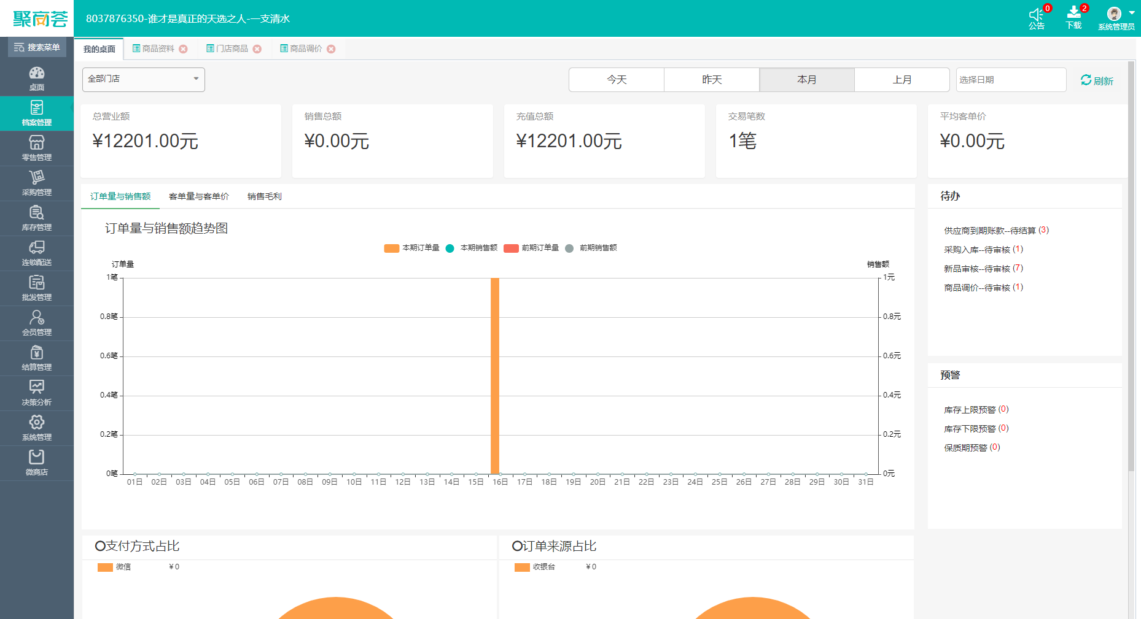Toggle 本期销售额 legend swatch
1141x619 pixels.
tap(450, 248)
